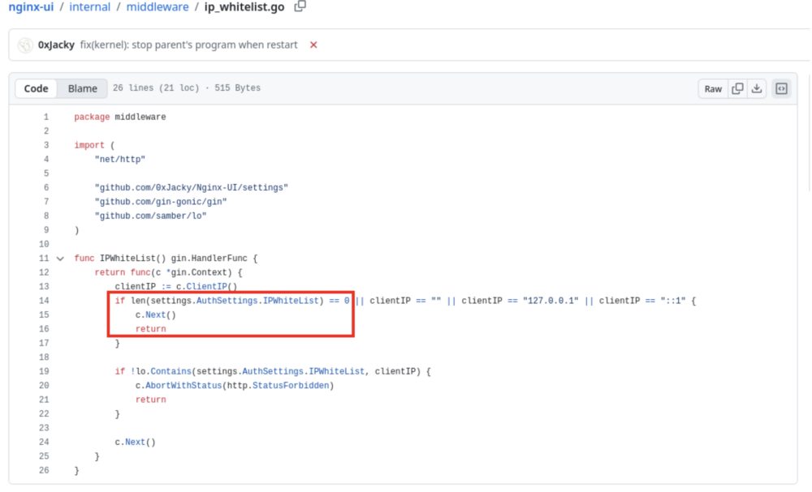Screen dimensions: 812x492
Task: Click the Raw button
Action: point(713,88)
